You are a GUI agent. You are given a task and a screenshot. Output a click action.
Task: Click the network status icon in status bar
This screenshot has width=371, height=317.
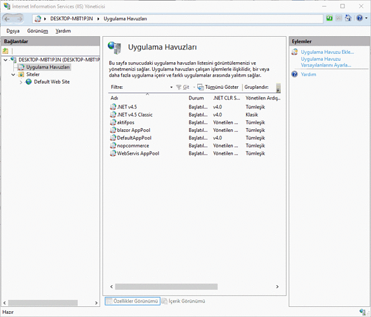(x=362, y=311)
